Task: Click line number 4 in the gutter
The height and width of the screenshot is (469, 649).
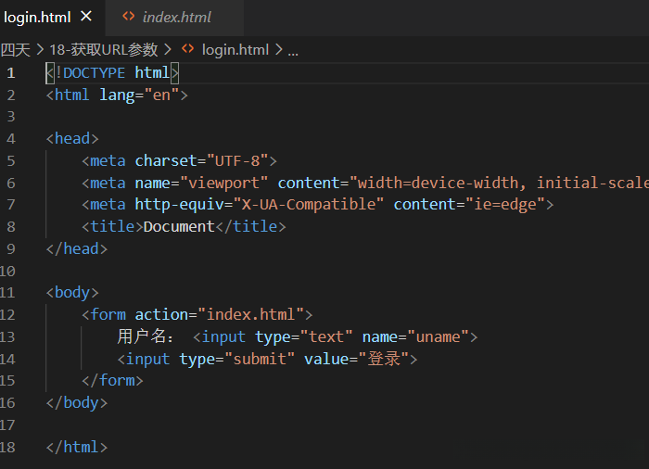Action: [11, 138]
